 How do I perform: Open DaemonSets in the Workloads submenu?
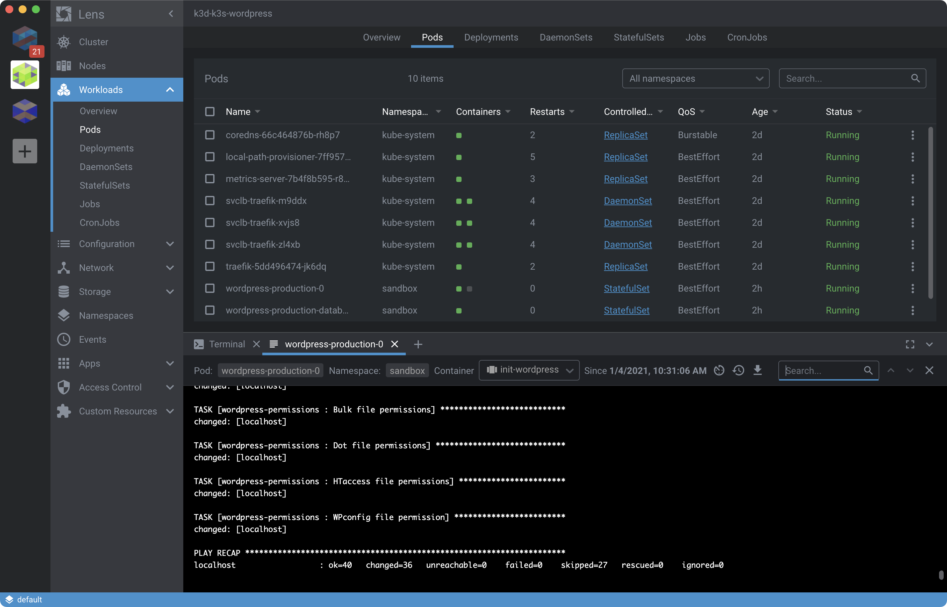(106, 167)
